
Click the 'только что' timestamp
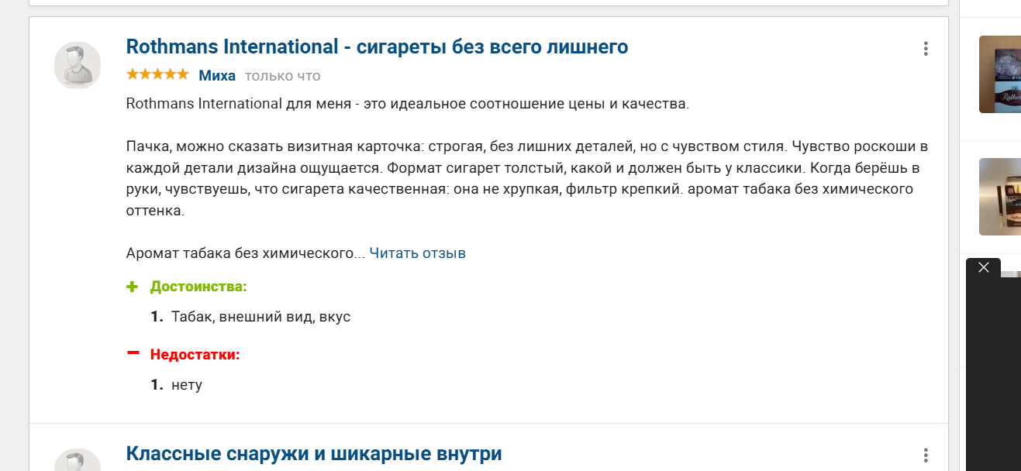(x=282, y=76)
